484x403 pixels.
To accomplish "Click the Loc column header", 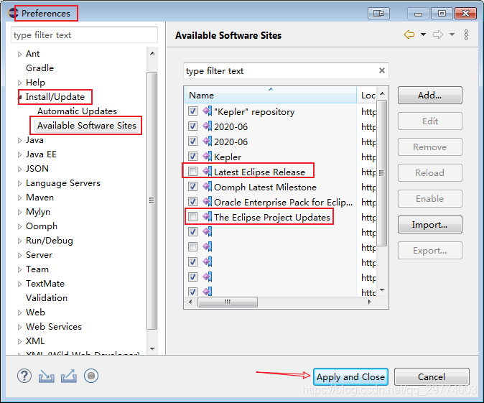I will [367, 95].
